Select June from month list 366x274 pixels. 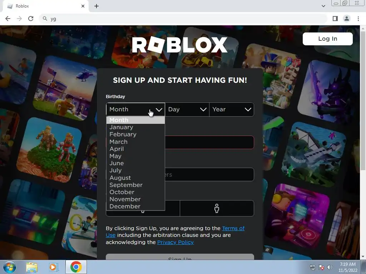pyautogui.click(x=135, y=163)
